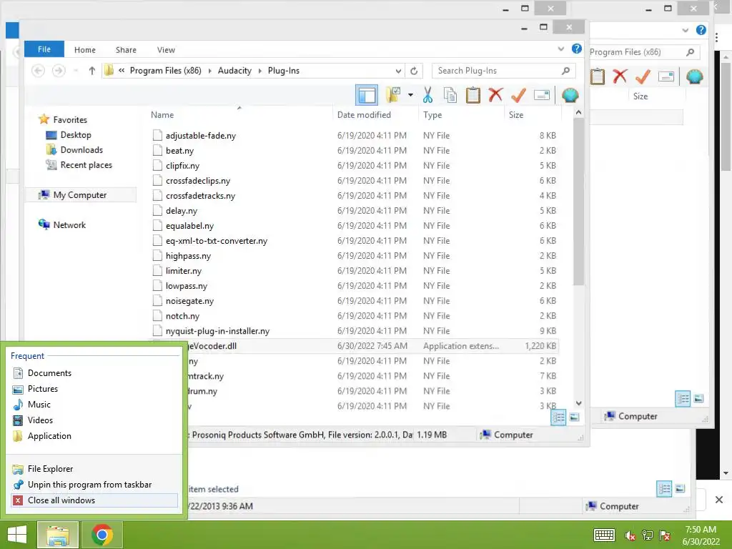This screenshot has height=549, width=732.
Task: Open the breadcrumb overflow double chevron
Action: click(x=122, y=71)
